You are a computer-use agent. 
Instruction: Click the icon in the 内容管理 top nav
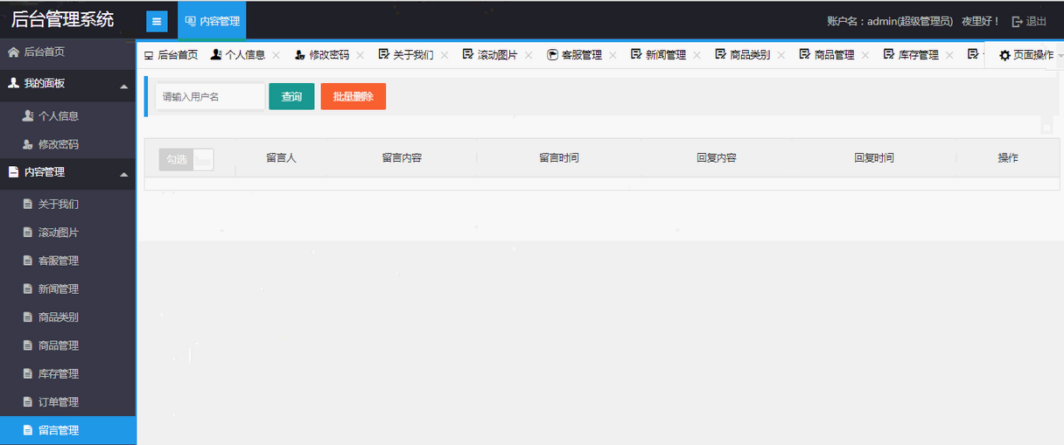coord(190,21)
